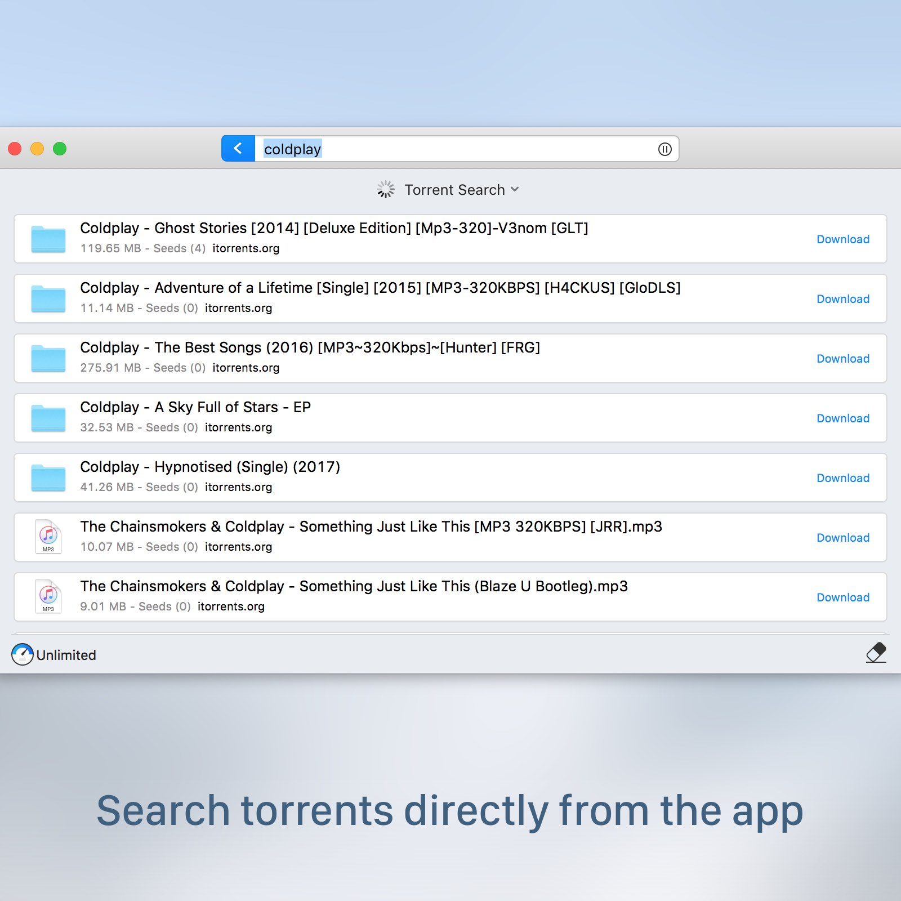Click the loading spinner beside Torrent Search
This screenshot has height=901, width=901.
tap(386, 190)
